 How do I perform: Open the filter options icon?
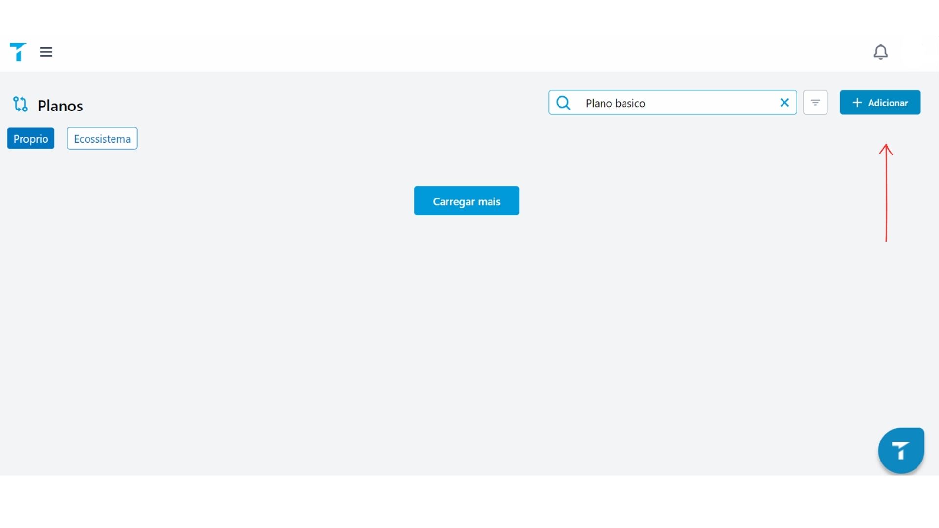(815, 103)
